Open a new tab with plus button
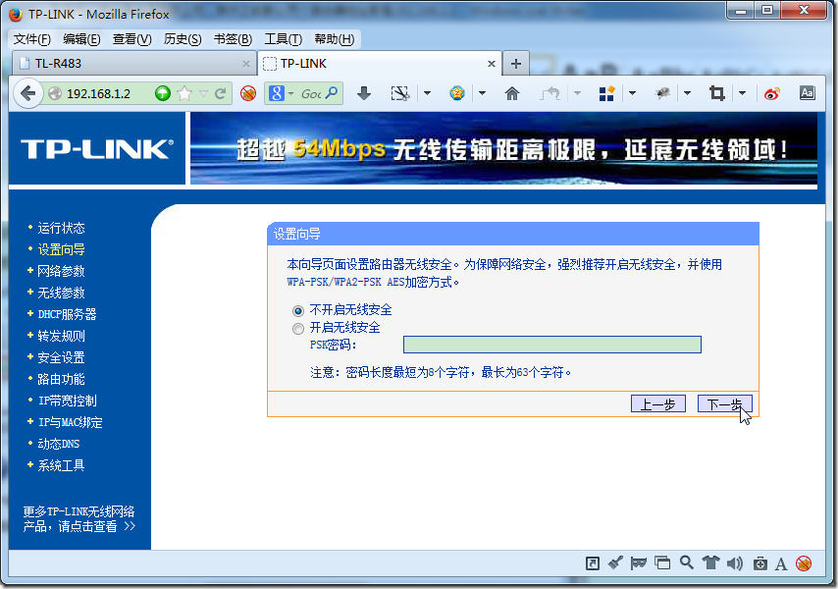 click(x=516, y=64)
